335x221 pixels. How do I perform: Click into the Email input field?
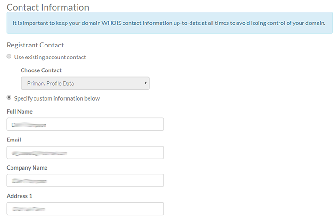[x=85, y=152]
